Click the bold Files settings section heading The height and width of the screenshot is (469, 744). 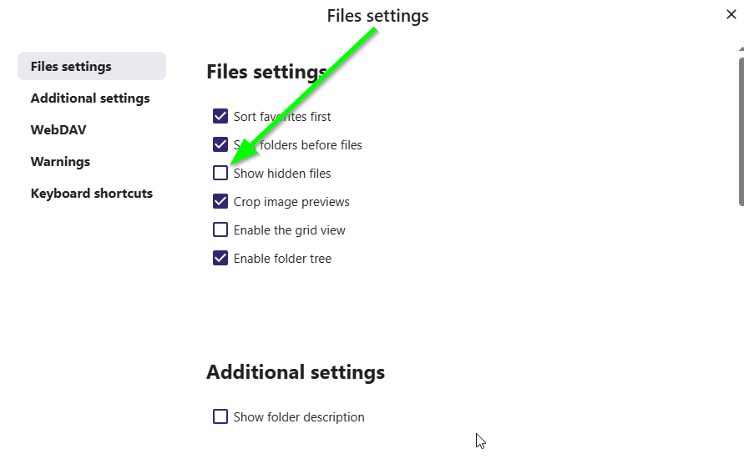(266, 73)
